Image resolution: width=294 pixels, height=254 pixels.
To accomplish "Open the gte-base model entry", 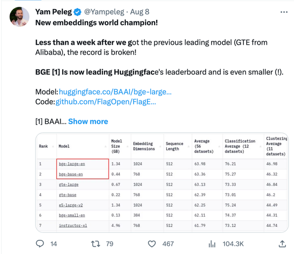I will pyautogui.click(x=68, y=195).
